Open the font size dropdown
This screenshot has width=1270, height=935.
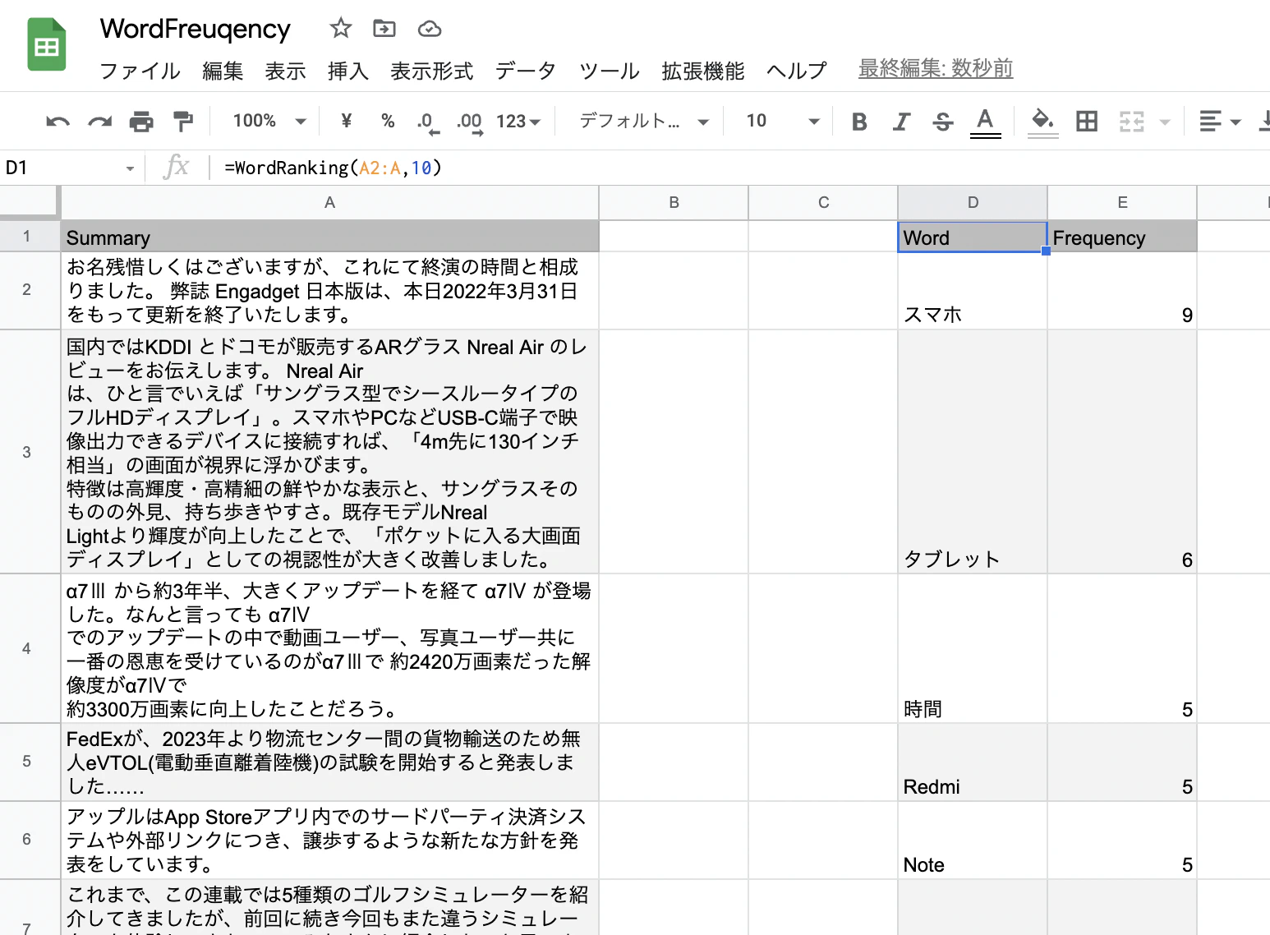point(782,121)
